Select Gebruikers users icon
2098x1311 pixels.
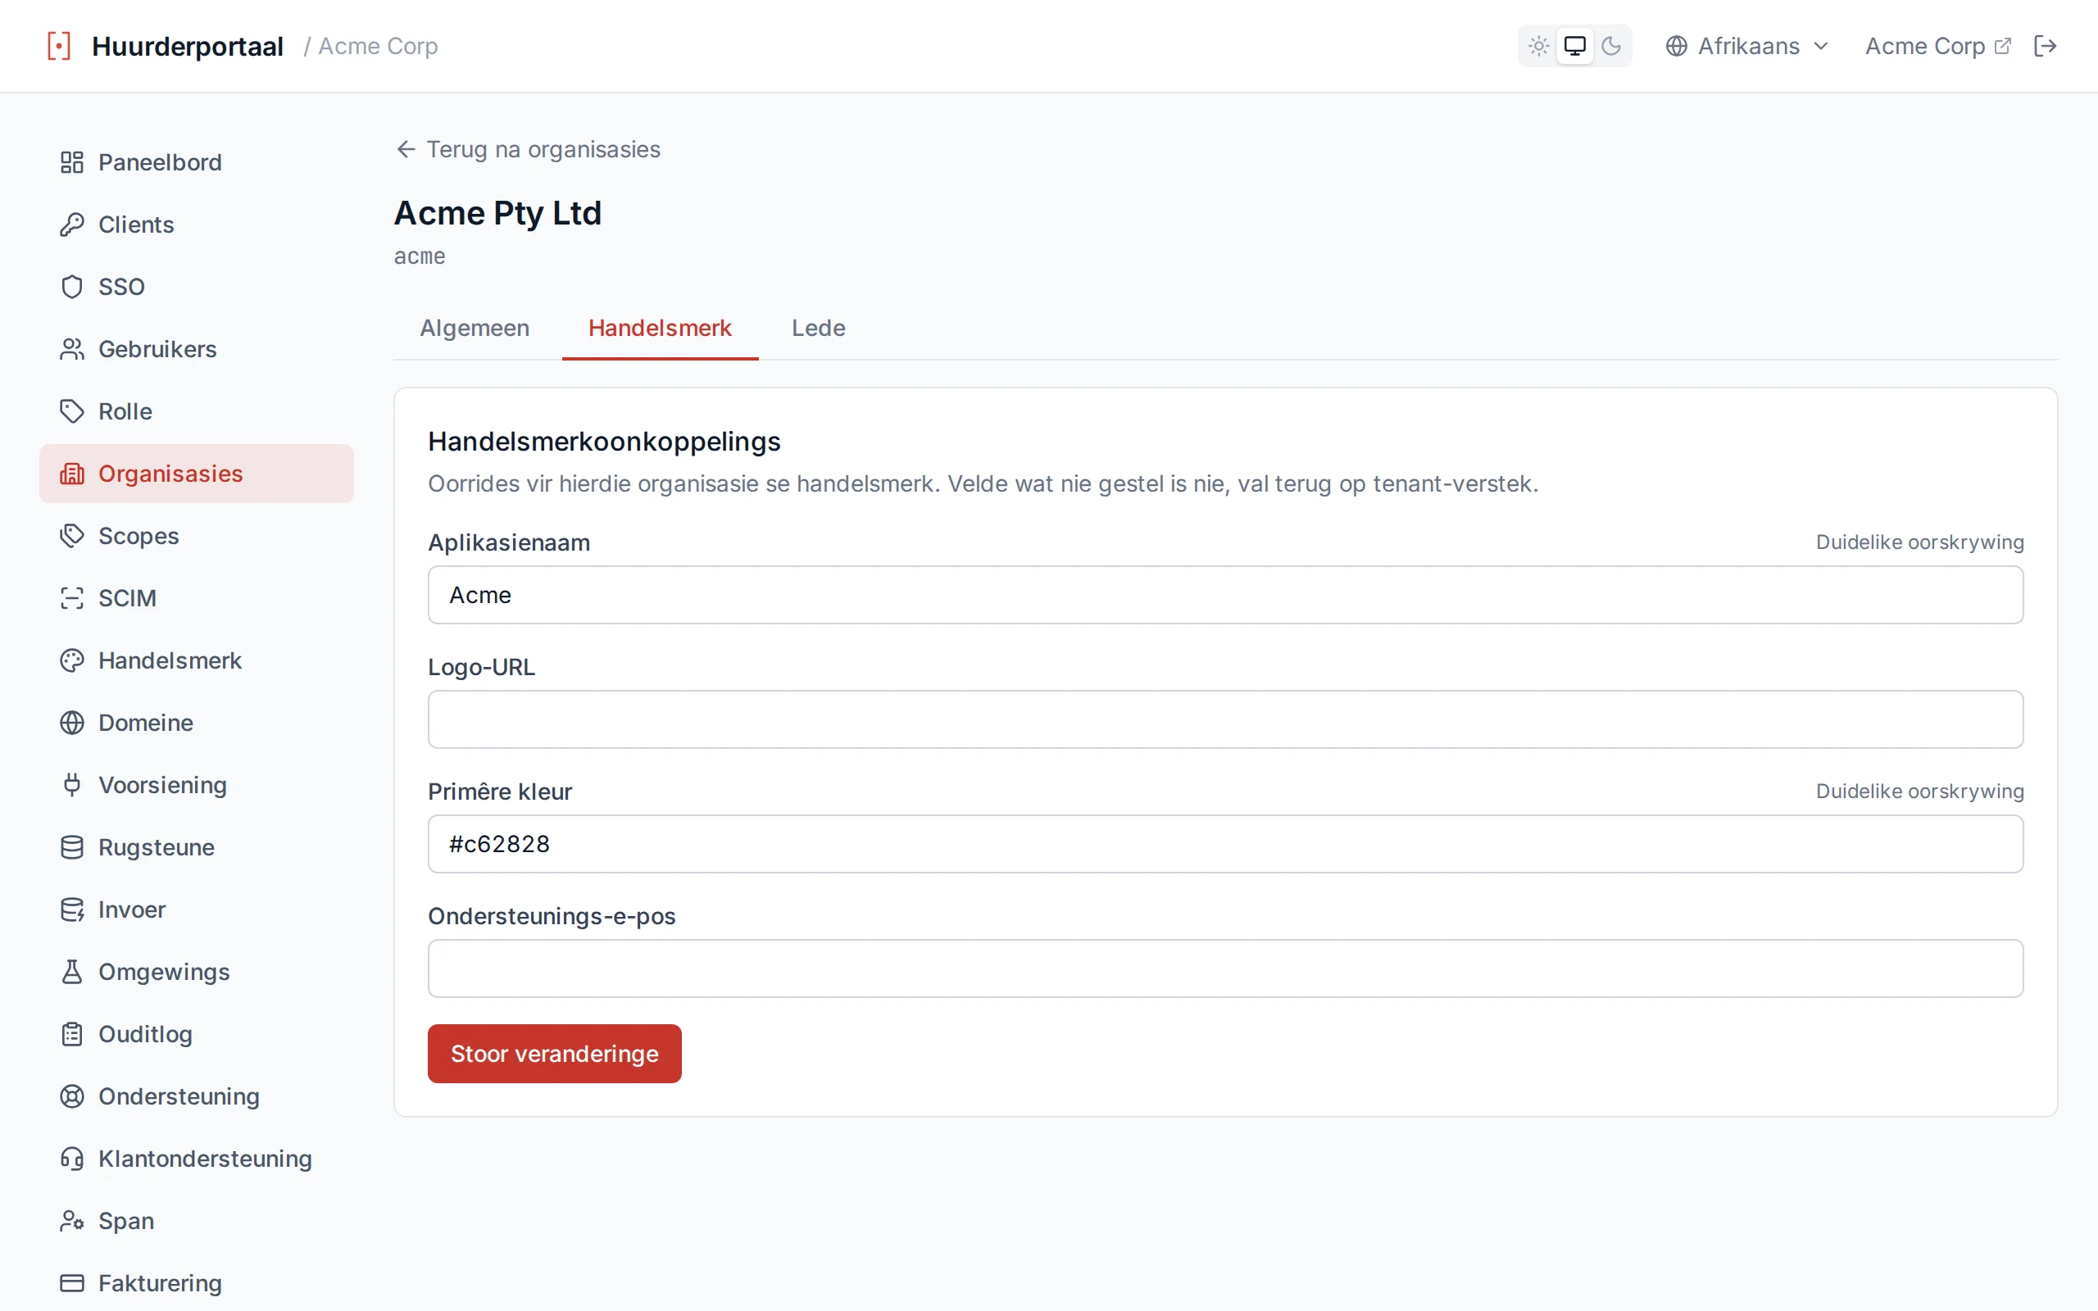click(x=72, y=349)
